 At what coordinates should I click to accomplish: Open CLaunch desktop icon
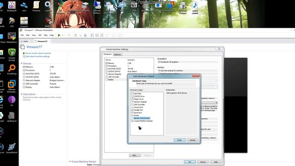point(24,22)
